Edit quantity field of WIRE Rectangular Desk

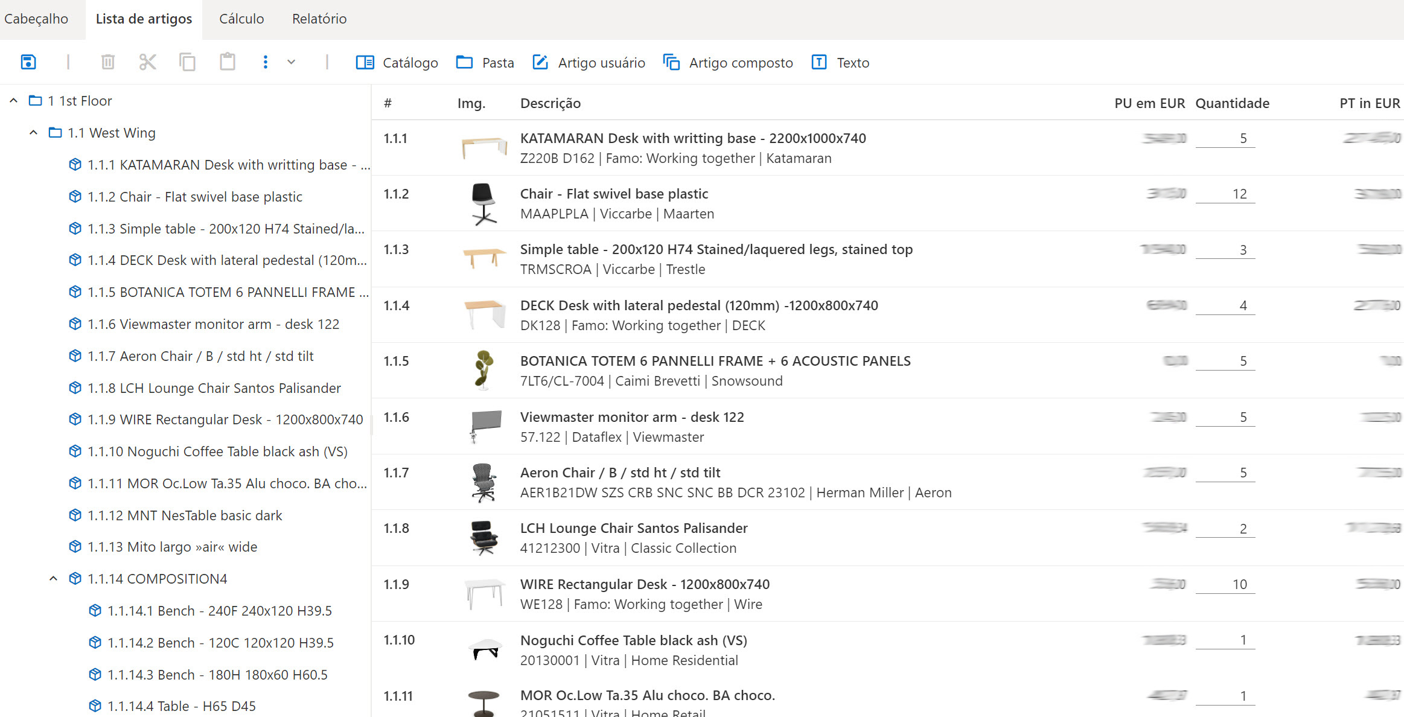coord(1225,584)
